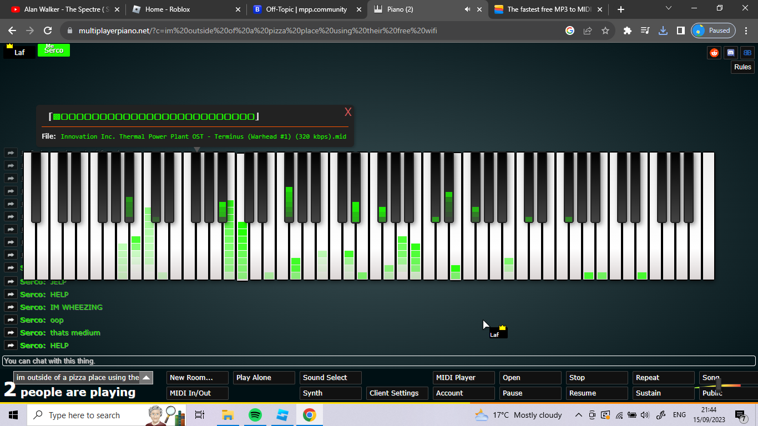Go back to previous page
This screenshot has height=426, width=758.
12,31
